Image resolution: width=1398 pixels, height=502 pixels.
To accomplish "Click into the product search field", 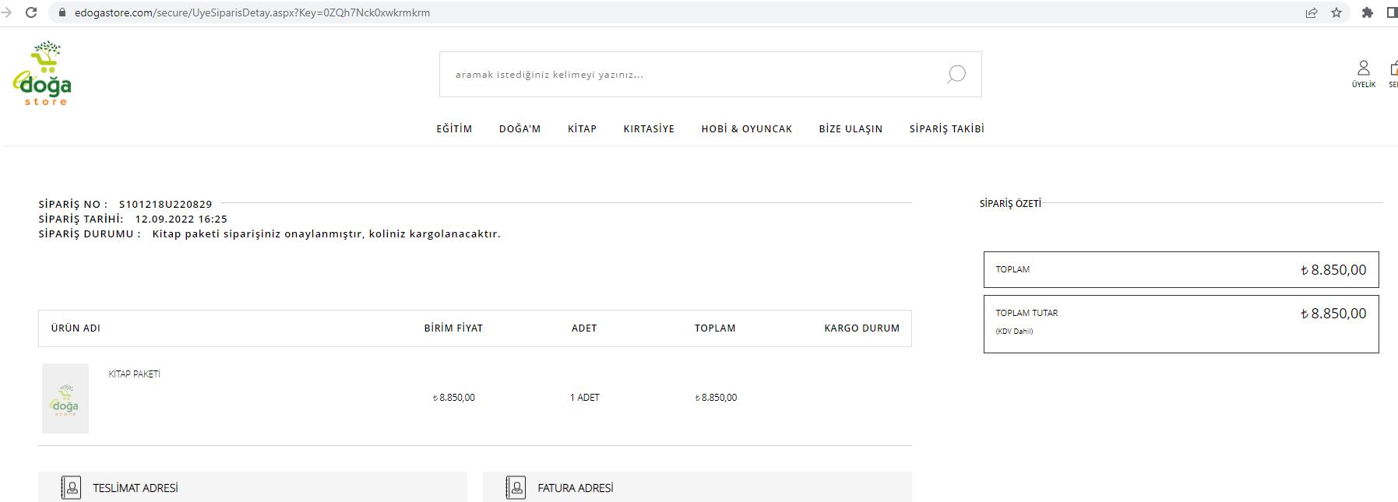I will coord(685,75).
